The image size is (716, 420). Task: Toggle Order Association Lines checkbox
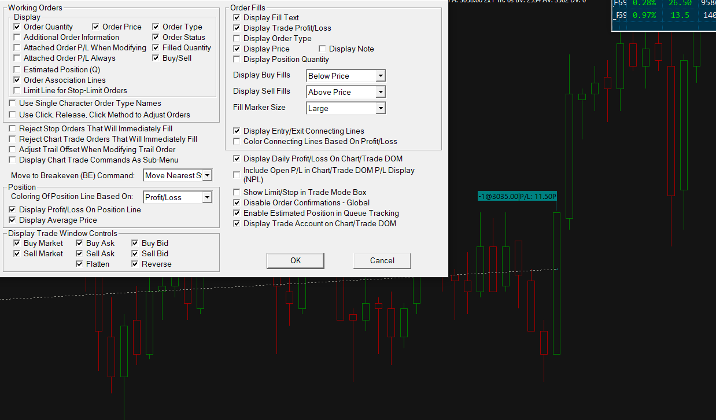[17, 80]
